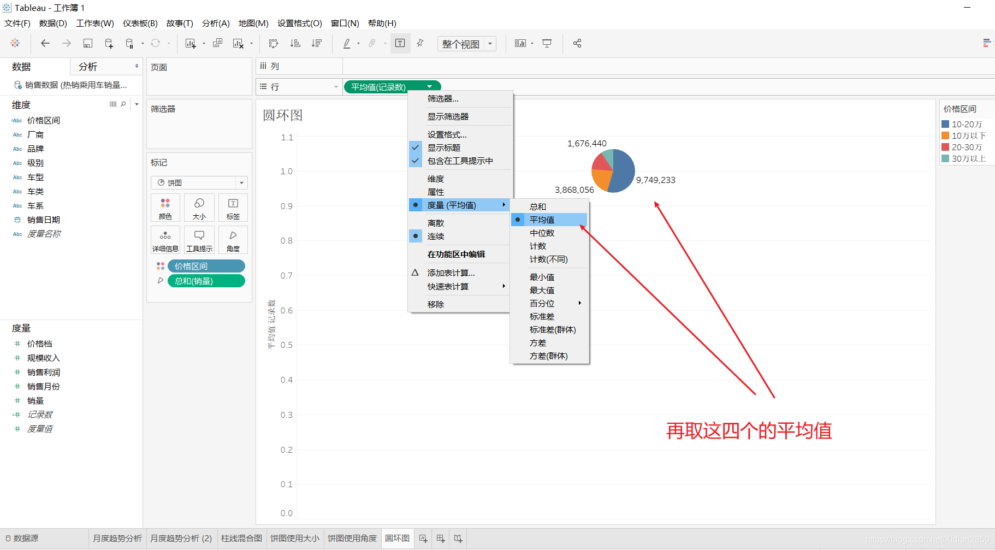Sort ascending toolbar icon

coord(295,43)
